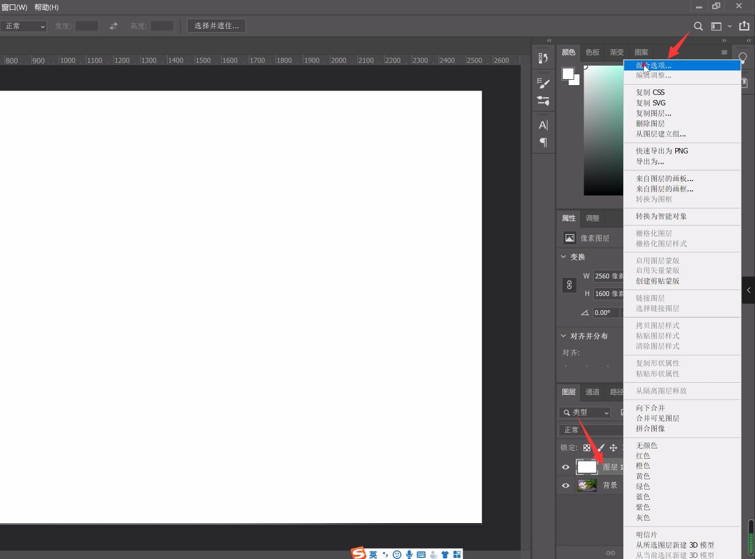Click the pixel layer icon in Properties
This screenshot has width=755, height=559.
[570, 238]
